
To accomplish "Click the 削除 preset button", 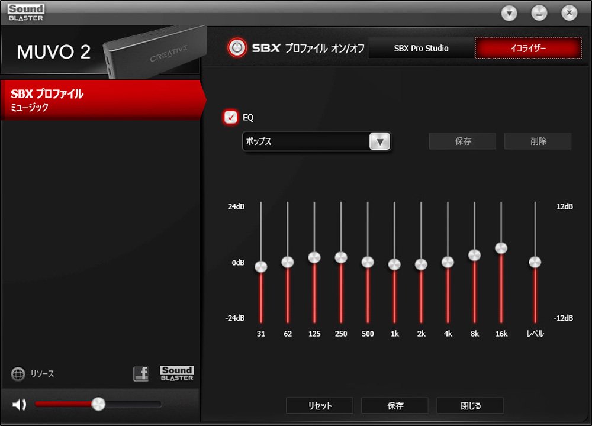I will point(538,141).
